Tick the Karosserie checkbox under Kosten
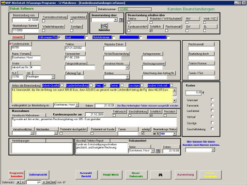Image resolution: width=247 pixels, height=185 pixels. (x=212, y=105)
